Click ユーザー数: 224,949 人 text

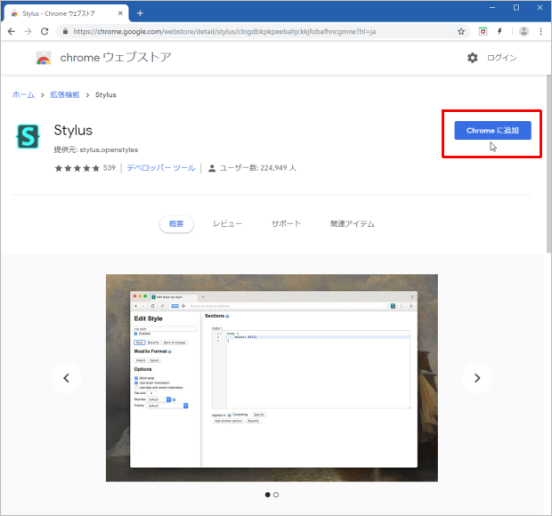(x=257, y=168)
